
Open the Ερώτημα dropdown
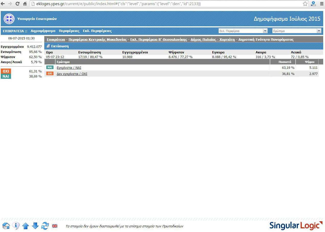click(x=297, y=31)
